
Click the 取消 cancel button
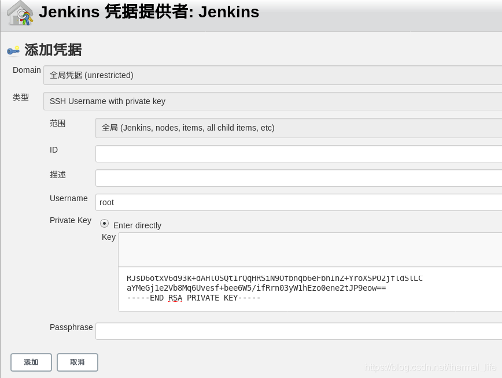77,362
